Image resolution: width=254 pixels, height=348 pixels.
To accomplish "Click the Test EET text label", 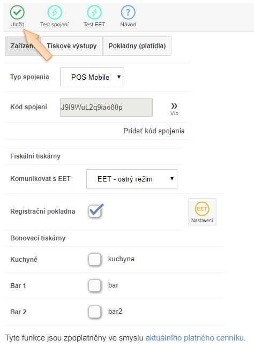I will pos(94,25).
